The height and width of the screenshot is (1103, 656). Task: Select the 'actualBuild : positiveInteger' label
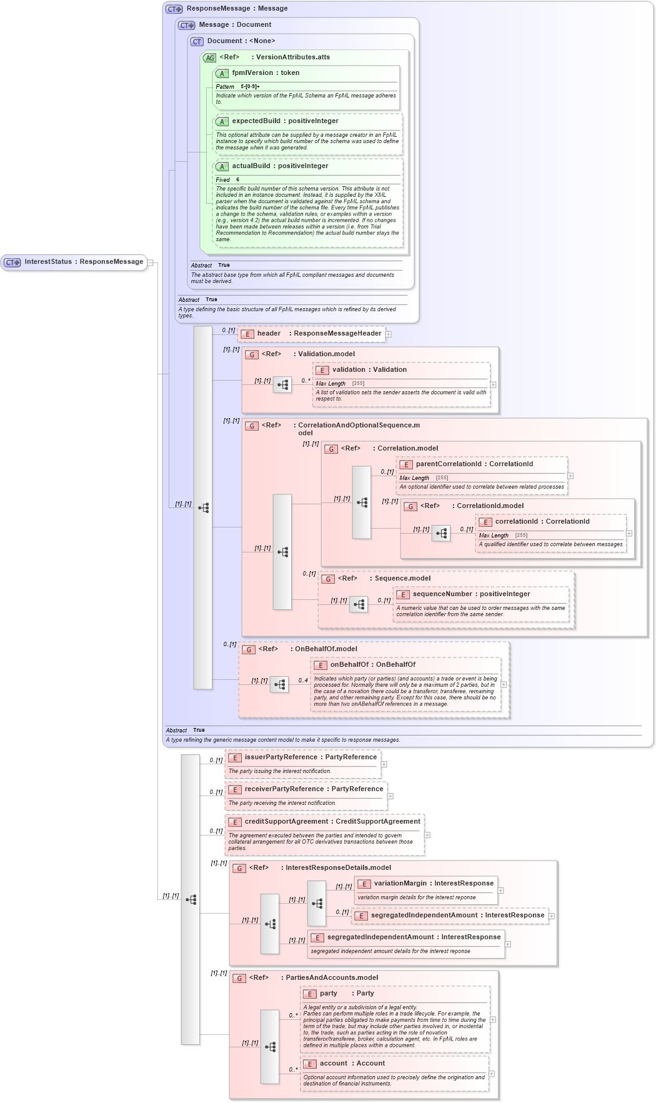click(280, 166)
